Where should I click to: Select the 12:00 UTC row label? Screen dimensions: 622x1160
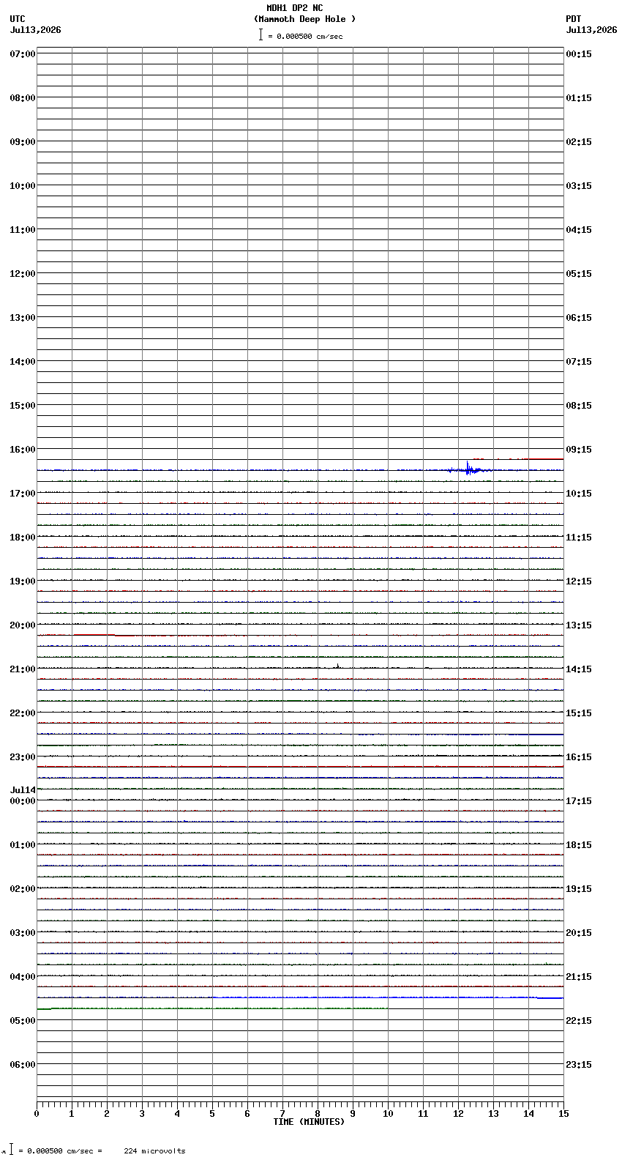point(23,274)
